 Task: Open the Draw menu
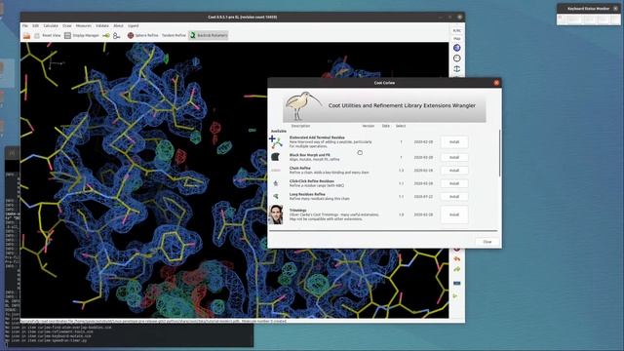pos(67,26)
